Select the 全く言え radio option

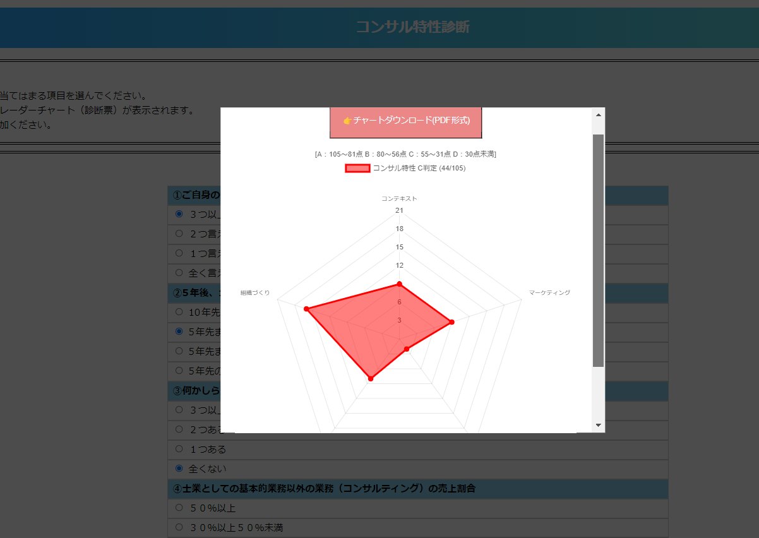(179, 273)
